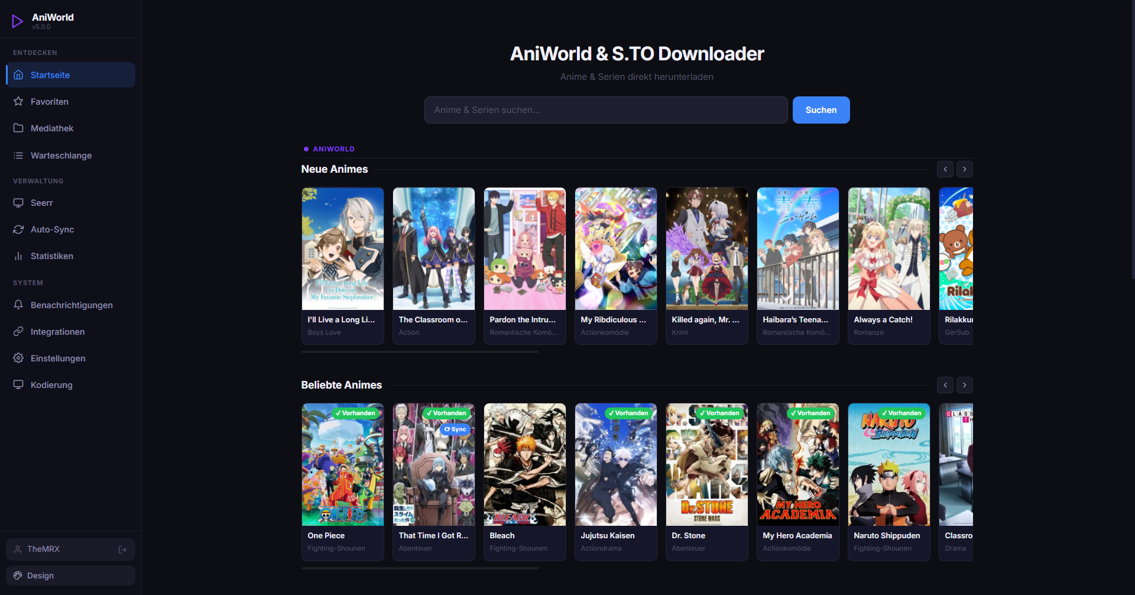Click the Neue Animes section heading
The image size is (1135, 595).
pyautogui.click(x=335, y=169)
